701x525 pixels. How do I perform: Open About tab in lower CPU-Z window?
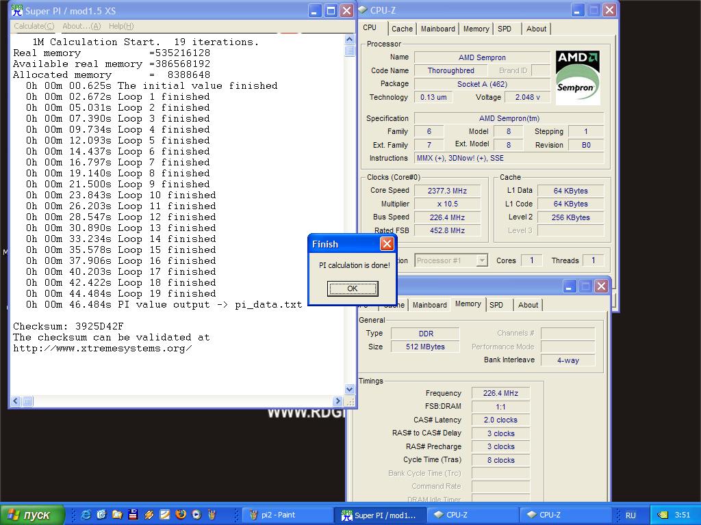(528, 305)
